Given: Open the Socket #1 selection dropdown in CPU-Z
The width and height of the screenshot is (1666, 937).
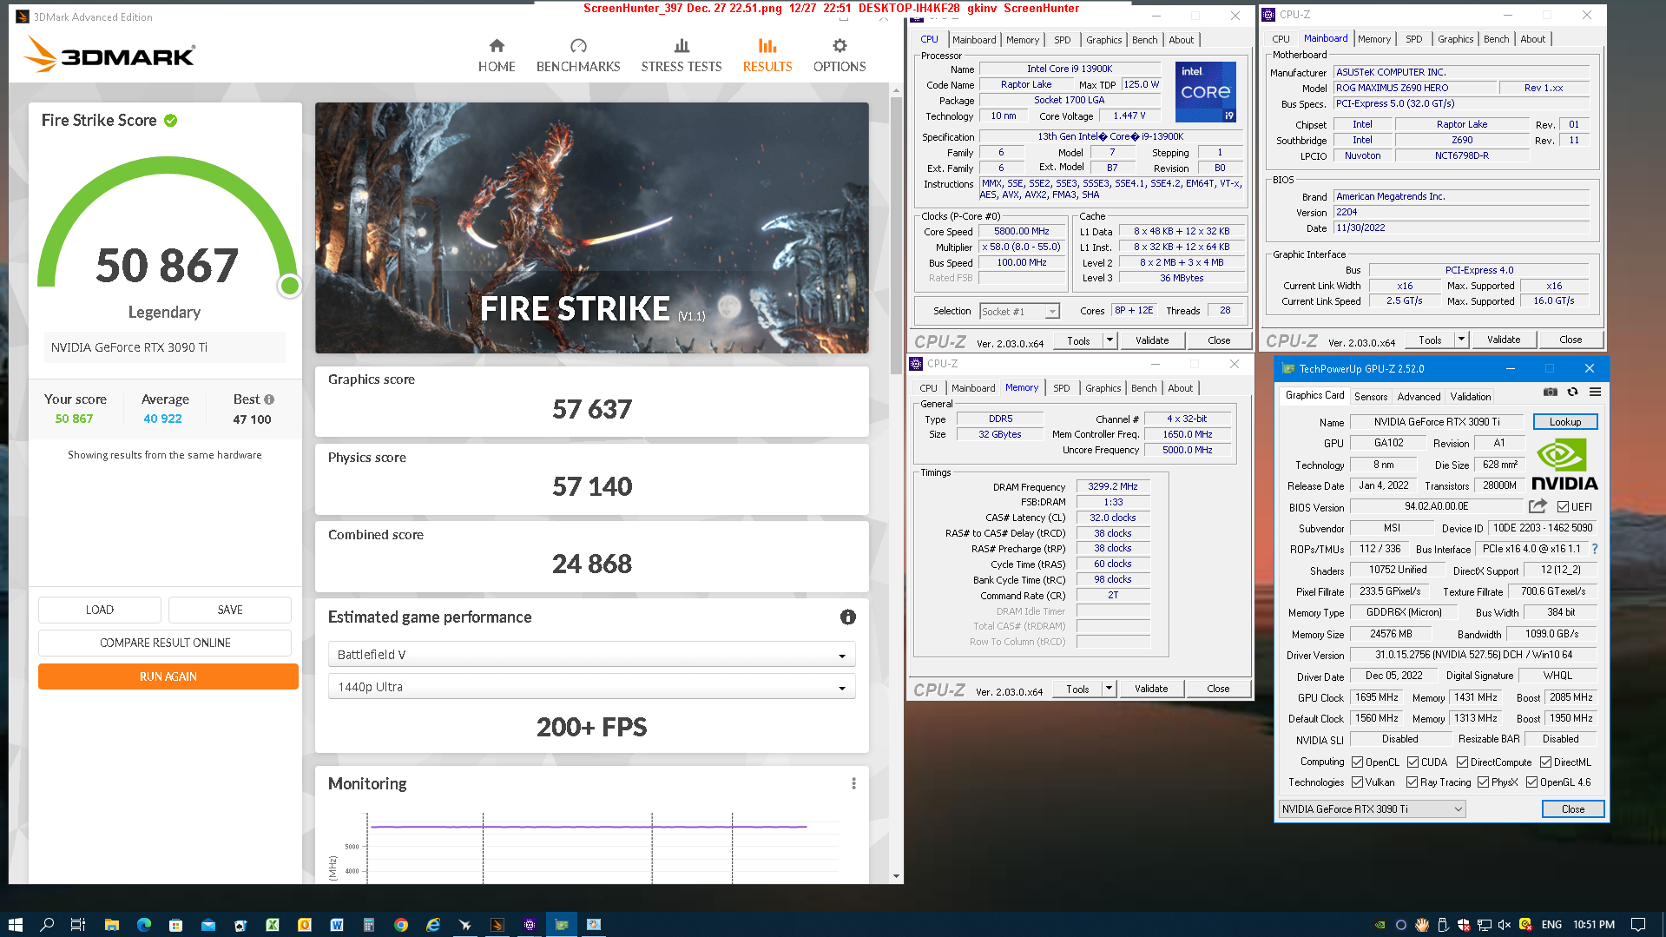Looking at the screenshot, I should point(1020,311).
